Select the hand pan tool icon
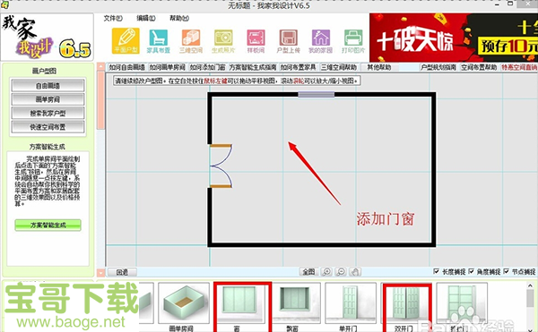Screen dimensions: 538x332 pyautogui.click(x=355, y=272)
